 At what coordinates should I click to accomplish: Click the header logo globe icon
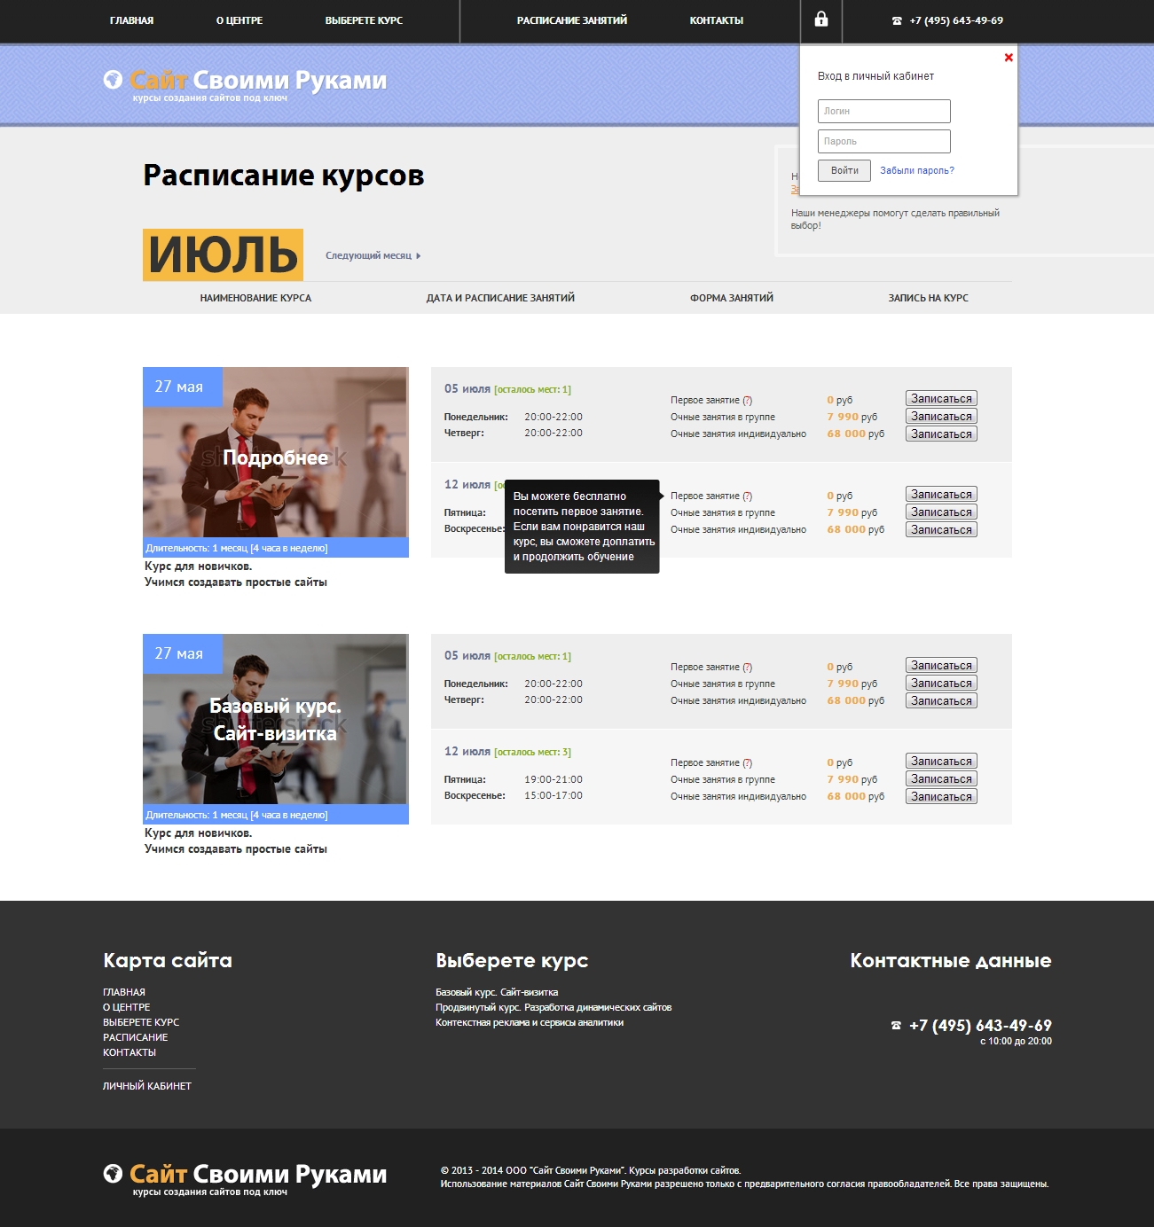click(x=113, y=80)
